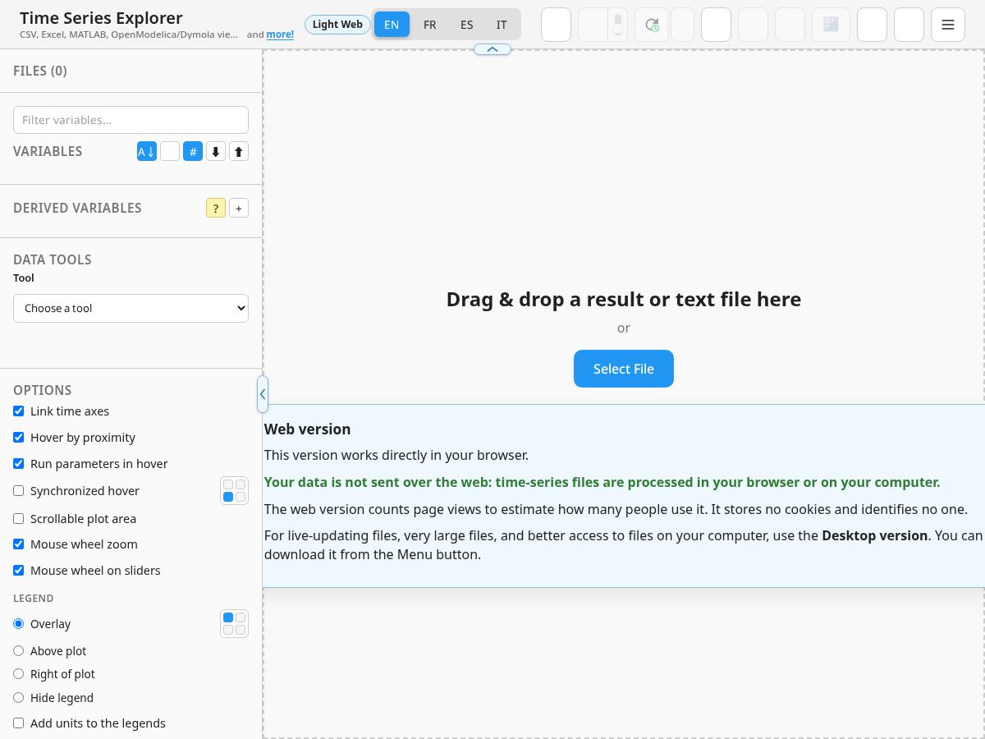985x739 pixels.
Task: Click the Light Web version badge
Action: click(337, 25)
